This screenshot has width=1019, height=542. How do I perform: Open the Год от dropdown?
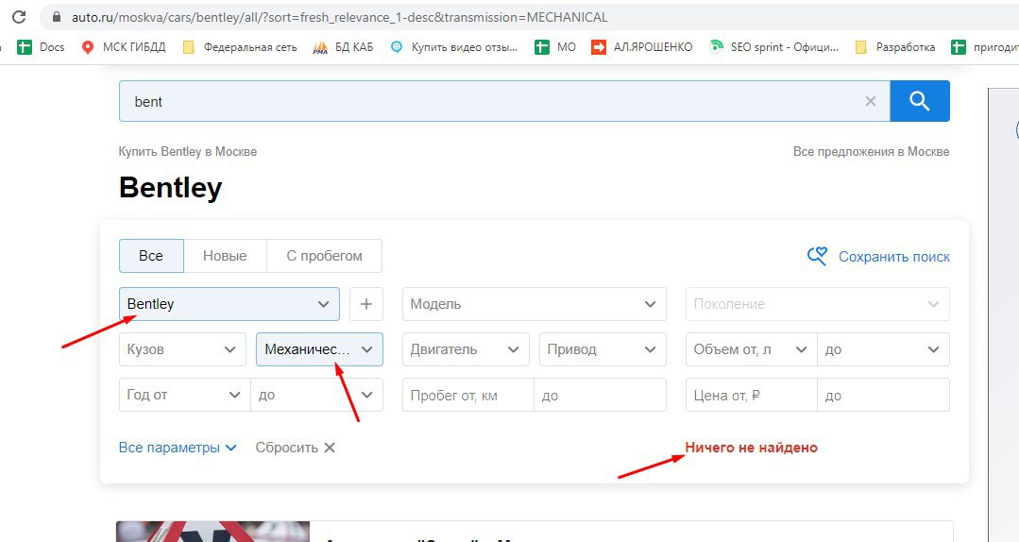pos(184,395)
